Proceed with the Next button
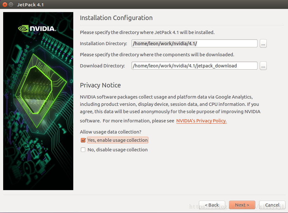The height and width of the screenshot is (213, 288). [x=242, y=205]
